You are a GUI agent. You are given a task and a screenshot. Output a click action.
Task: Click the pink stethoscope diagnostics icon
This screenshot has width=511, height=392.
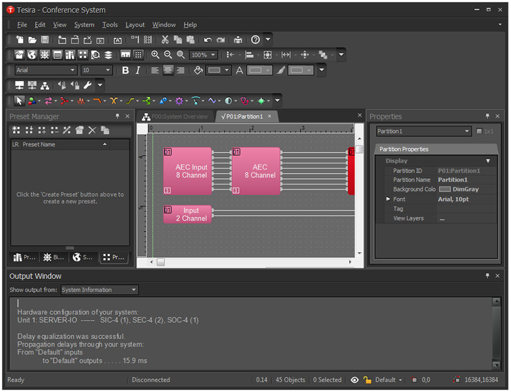[x=245, y=101]
